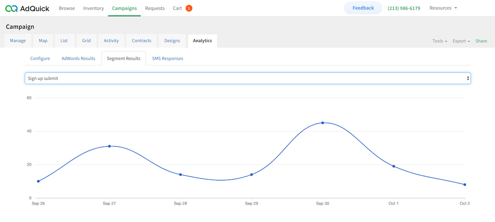Open the SMS Responses tab
Screen dimensions: 495x222
click(168, 58)
